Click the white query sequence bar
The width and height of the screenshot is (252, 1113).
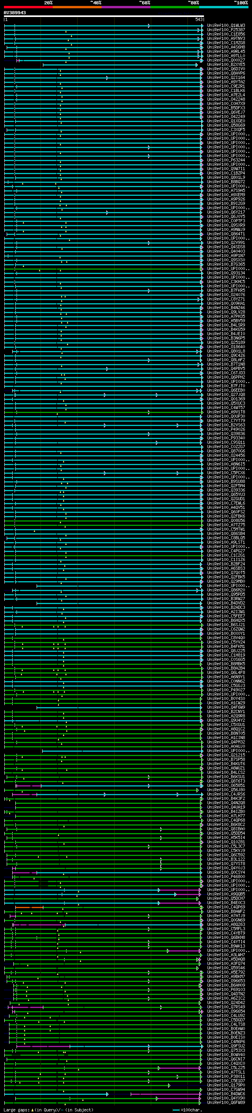coord(104,16)
